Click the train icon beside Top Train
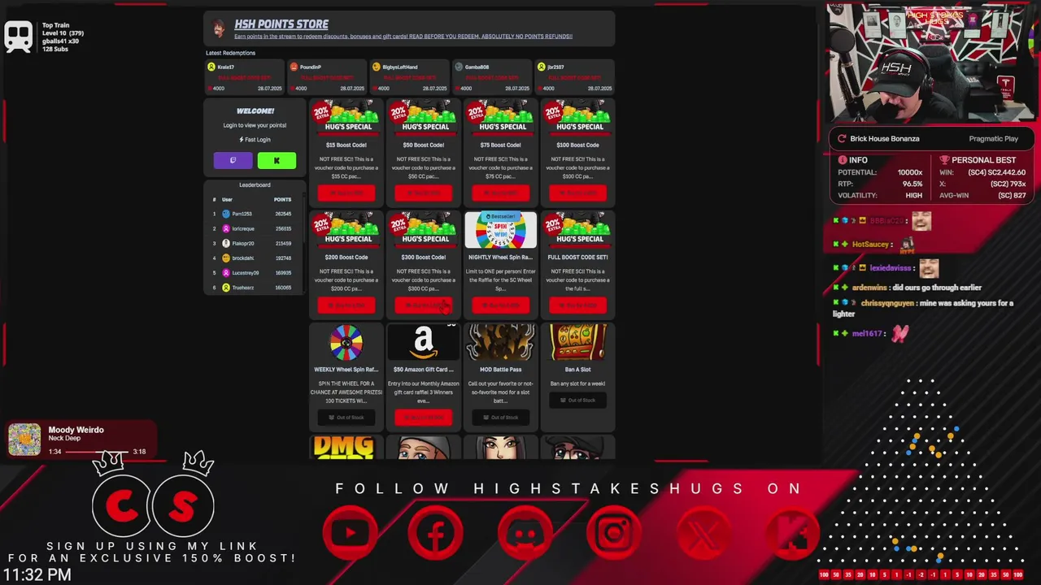The image size is (1041, 585). coord(18,37)
